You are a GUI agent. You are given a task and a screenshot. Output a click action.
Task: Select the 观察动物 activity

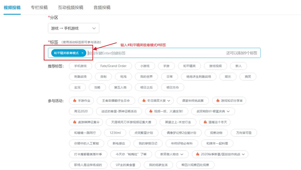point(216,133)
